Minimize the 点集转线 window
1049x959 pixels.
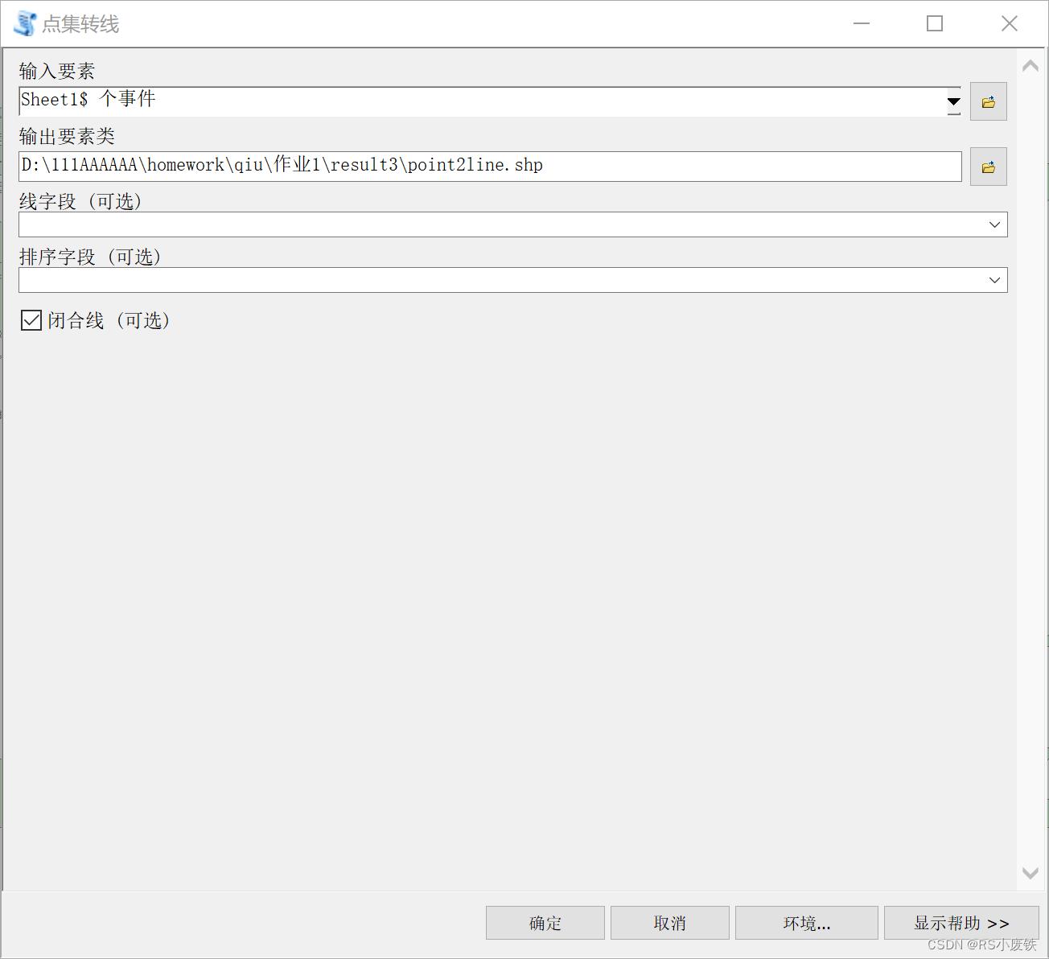coord(862,23)
